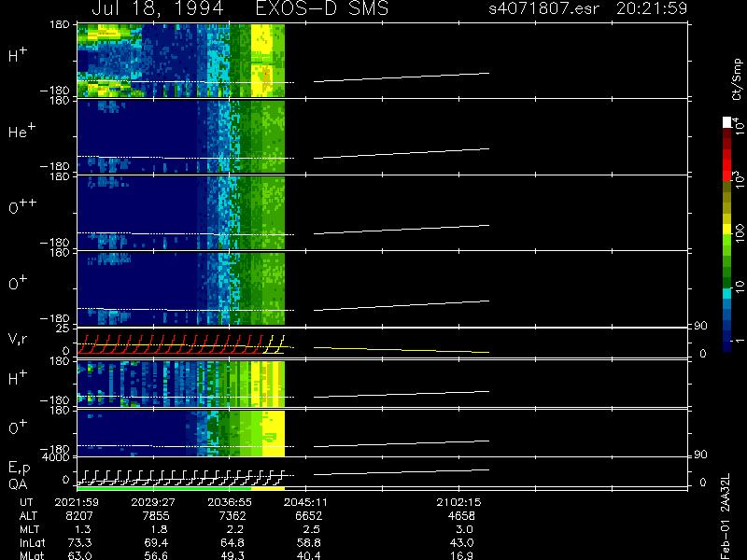Click the 'Ct/Smp' color bar unit label
Image resolution: width=747 pixels, height=560 pixels.
coord(737,79)
